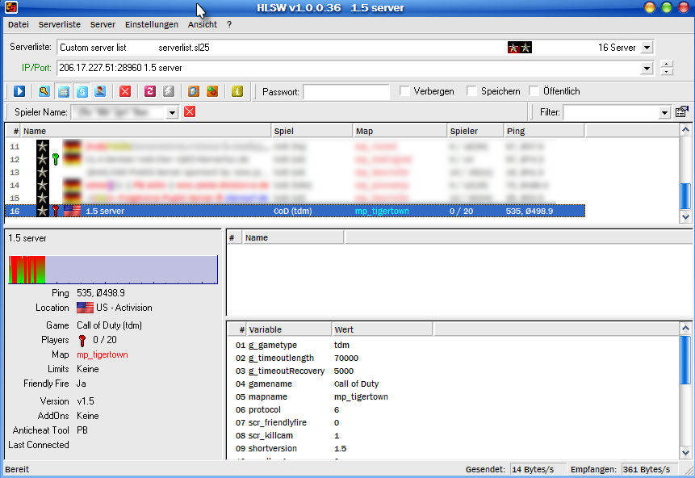This screenshot has height=478, width=695.
Task: Click the server list scrollbar down arrow
Action: (x=685, y=217)
